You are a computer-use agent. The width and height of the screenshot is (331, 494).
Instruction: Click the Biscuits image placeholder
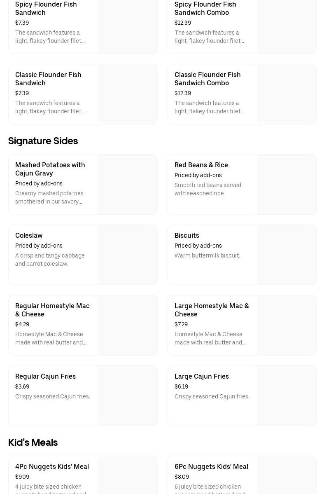[x=287, y=255]
